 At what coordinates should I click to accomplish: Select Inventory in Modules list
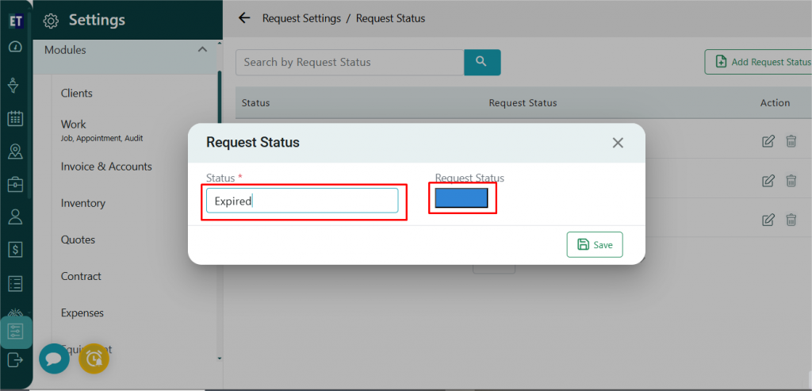coord(83,203)
